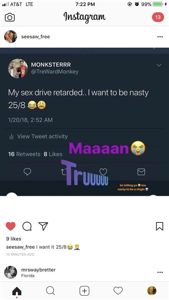Open mrswaybretter's profile picture
The height and width of the screenshot is (300, 169).
pos(11,272)
